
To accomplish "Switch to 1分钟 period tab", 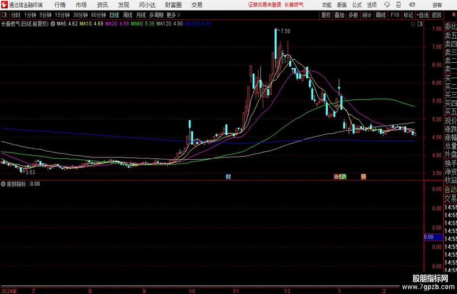I will click(30, 15).
